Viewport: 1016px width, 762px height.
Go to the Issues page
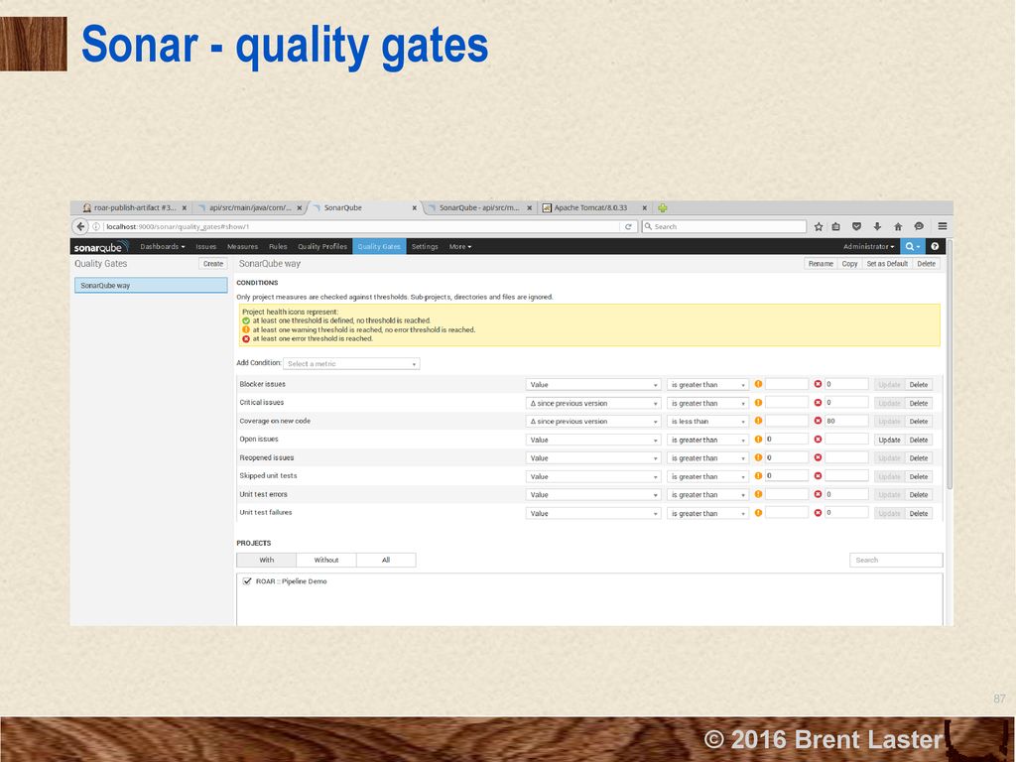coord(206,246)
